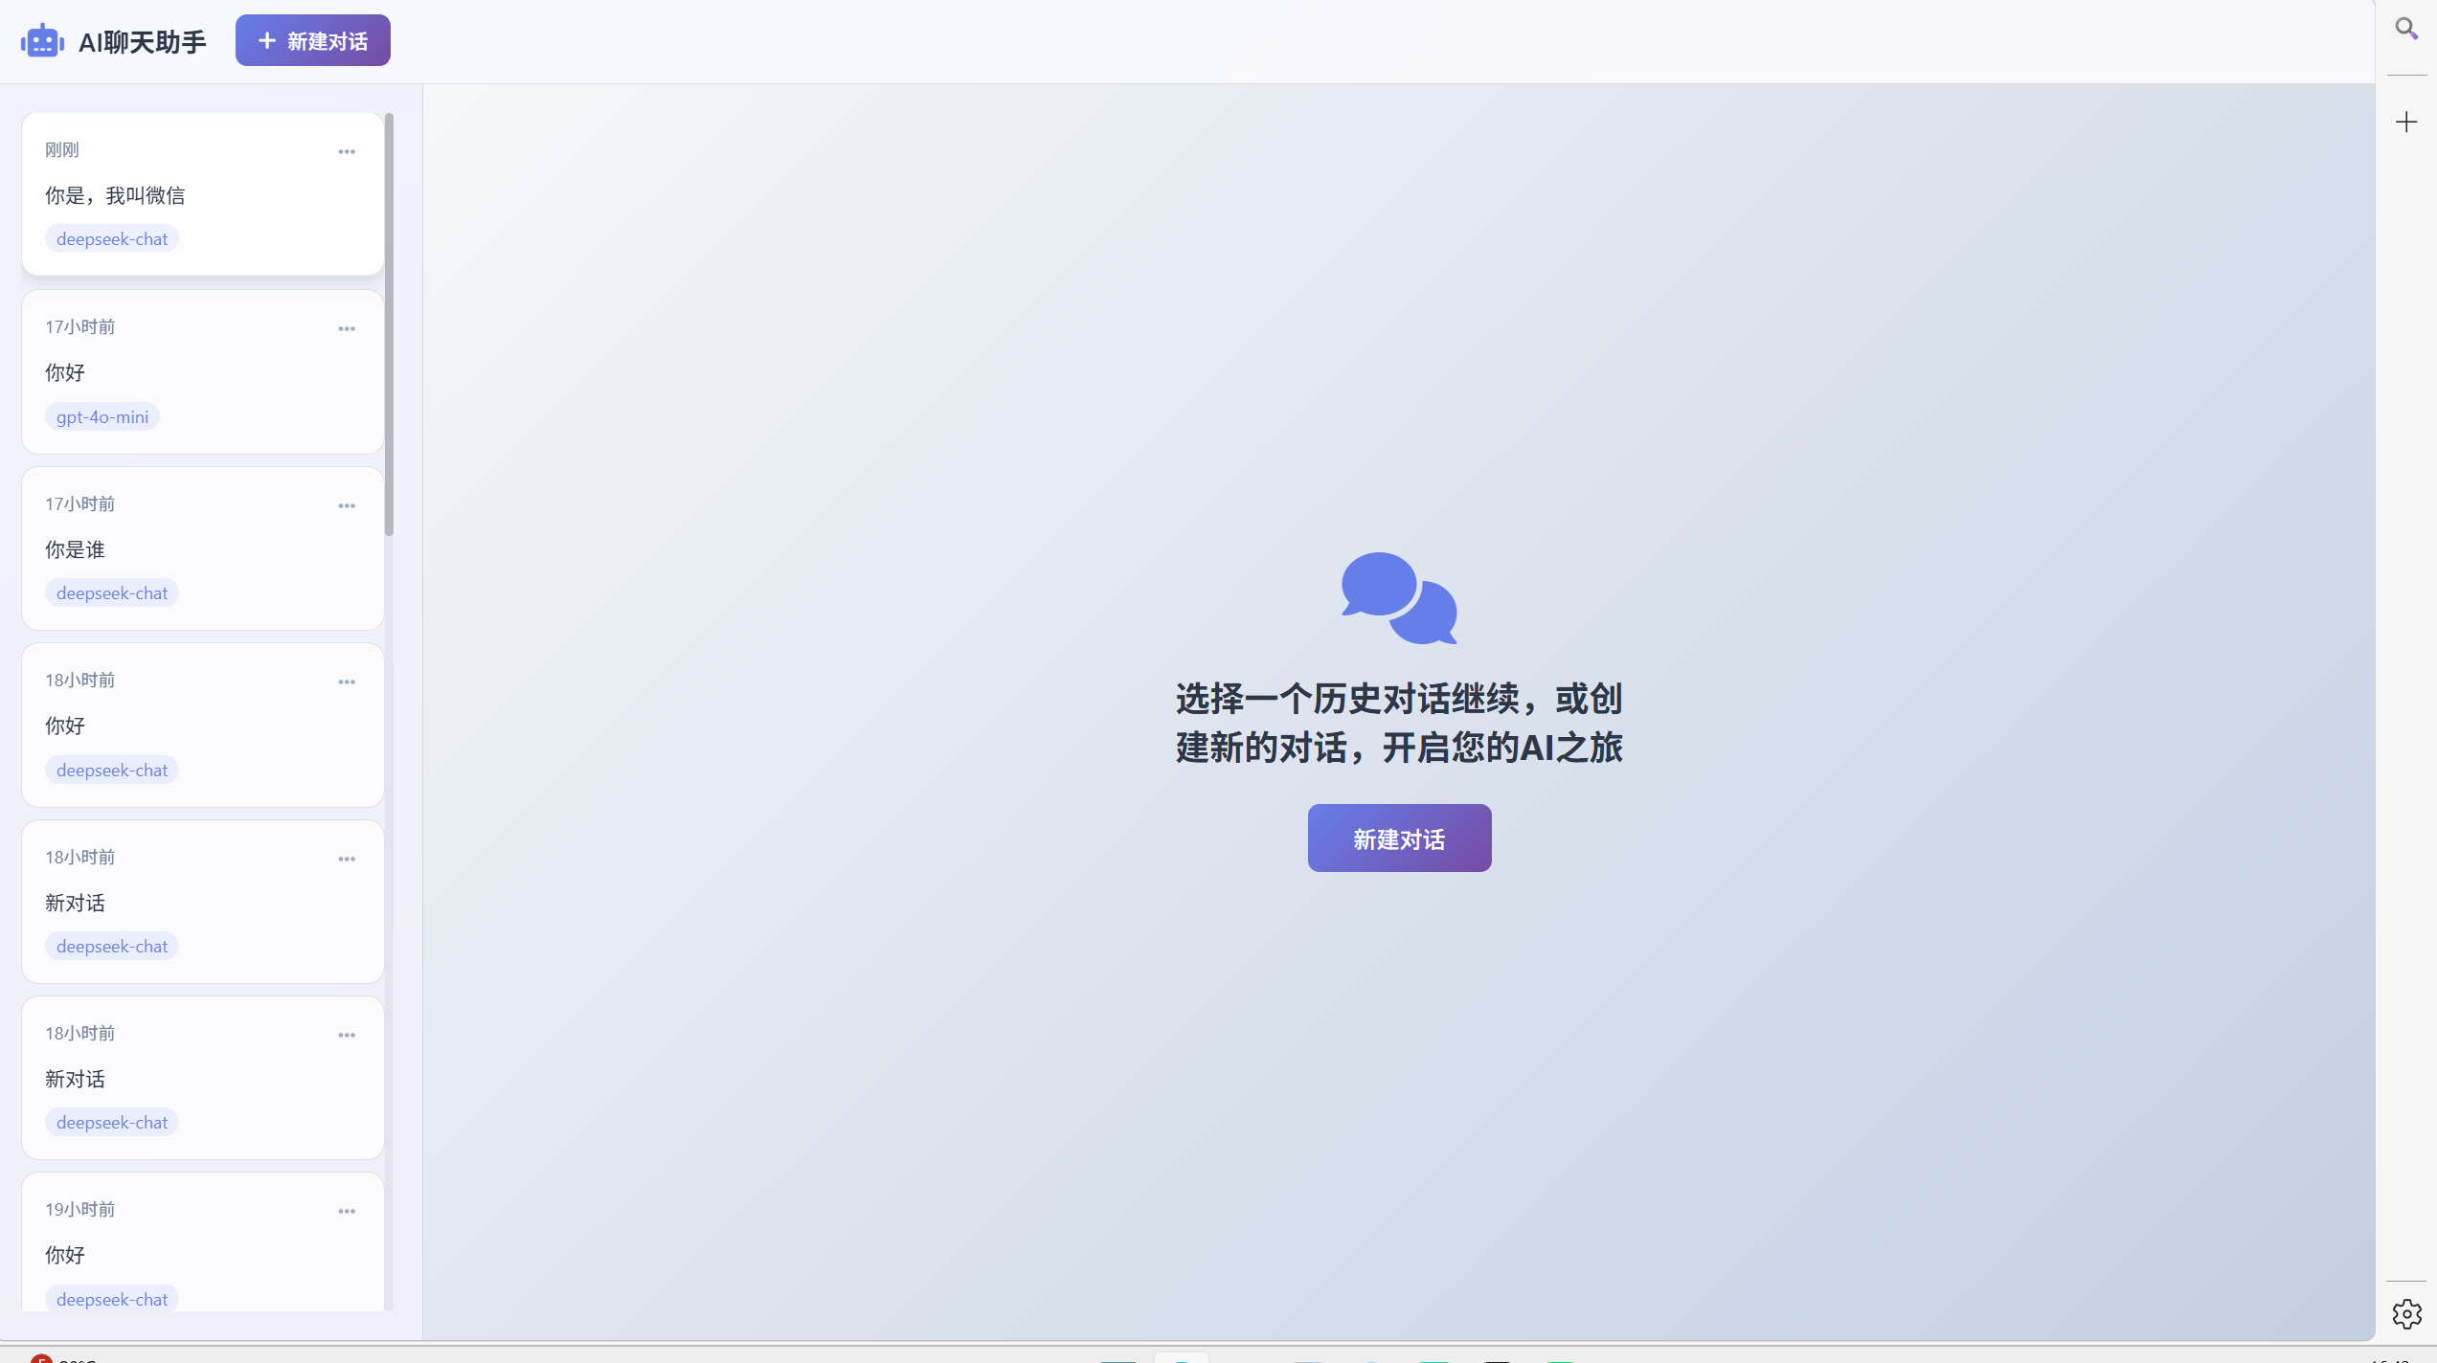Click the deepseek-chat tag under '你是谁'
The width and height of the screenshot is (2437, 1363).
pyautogui.click(x=112, y=592)
